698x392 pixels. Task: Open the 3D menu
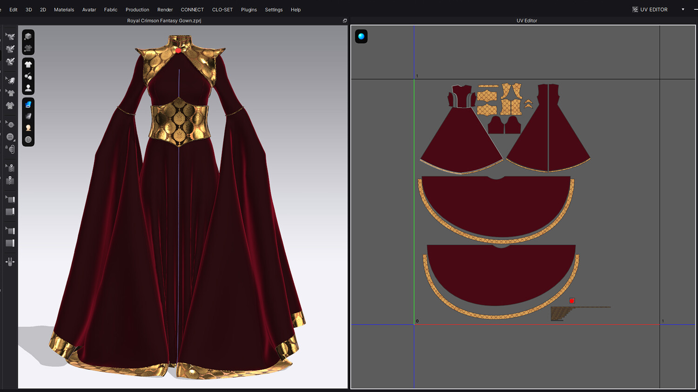[29, 9]
